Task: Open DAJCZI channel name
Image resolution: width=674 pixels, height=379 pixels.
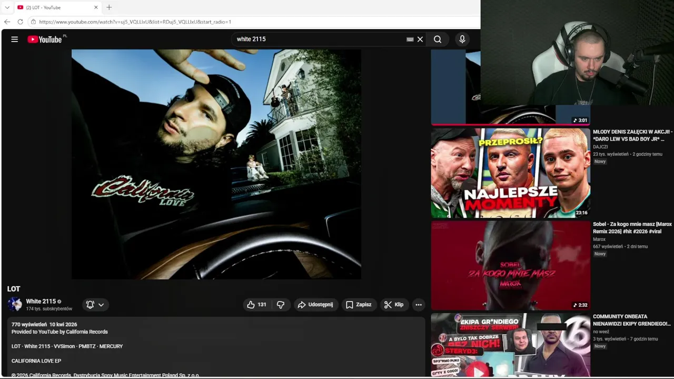Action: (600, 147)
